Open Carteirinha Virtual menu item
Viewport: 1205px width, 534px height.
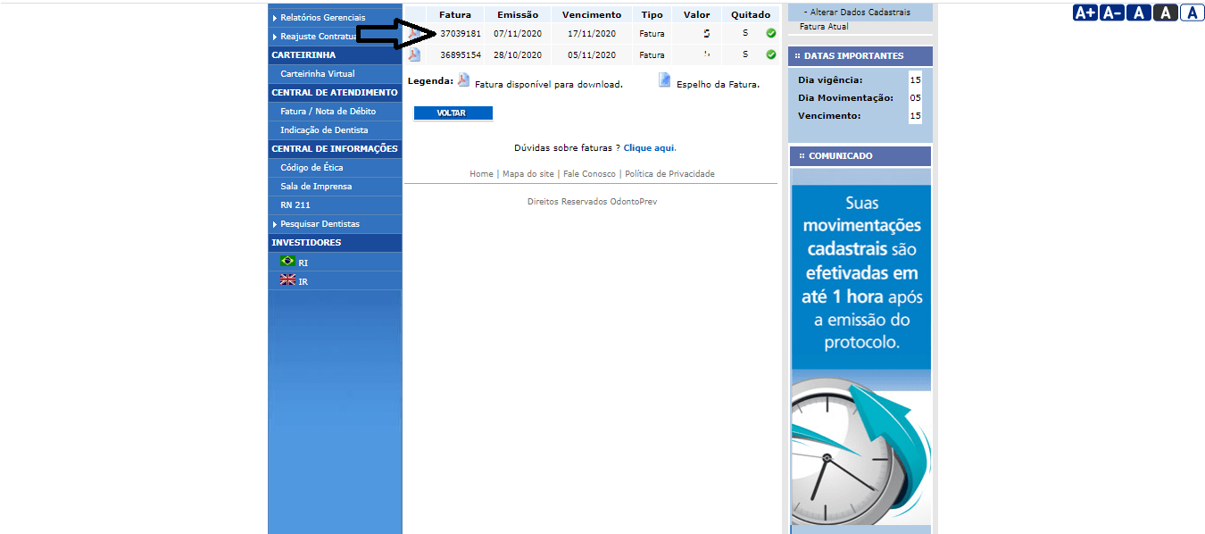pos(317,74)
